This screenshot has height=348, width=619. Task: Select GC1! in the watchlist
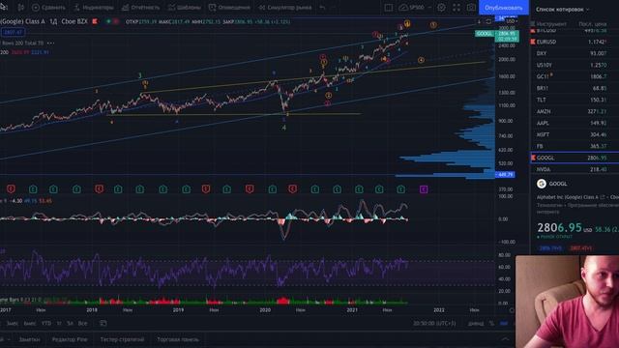click(x=575, y=76)
